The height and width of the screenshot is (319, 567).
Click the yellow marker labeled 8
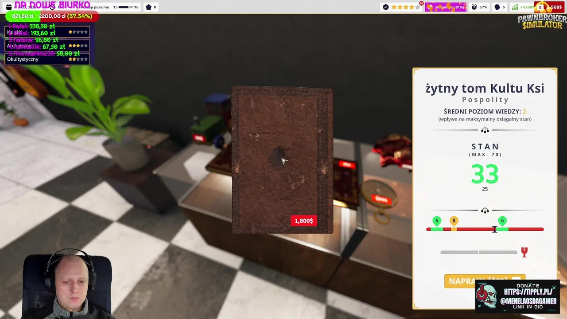click(x=454, y=221)
